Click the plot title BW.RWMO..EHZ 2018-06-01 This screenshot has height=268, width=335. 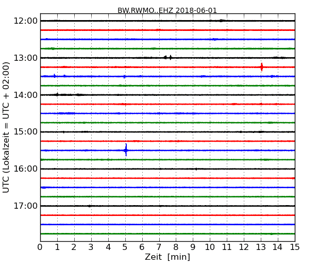[x=167, y=10]
